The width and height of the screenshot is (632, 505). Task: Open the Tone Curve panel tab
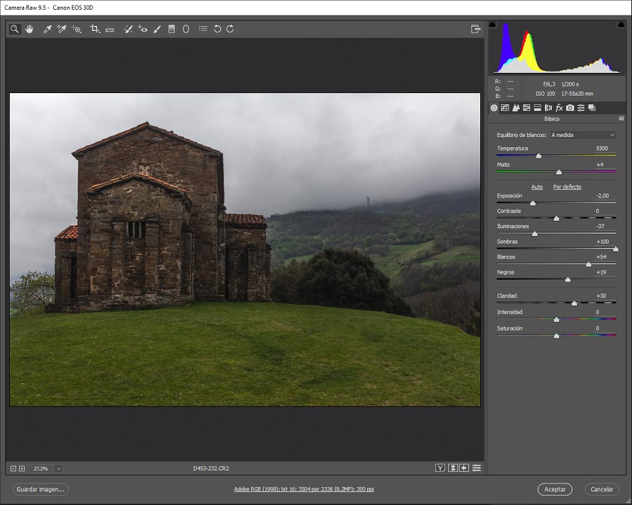(x=505, y=107)
